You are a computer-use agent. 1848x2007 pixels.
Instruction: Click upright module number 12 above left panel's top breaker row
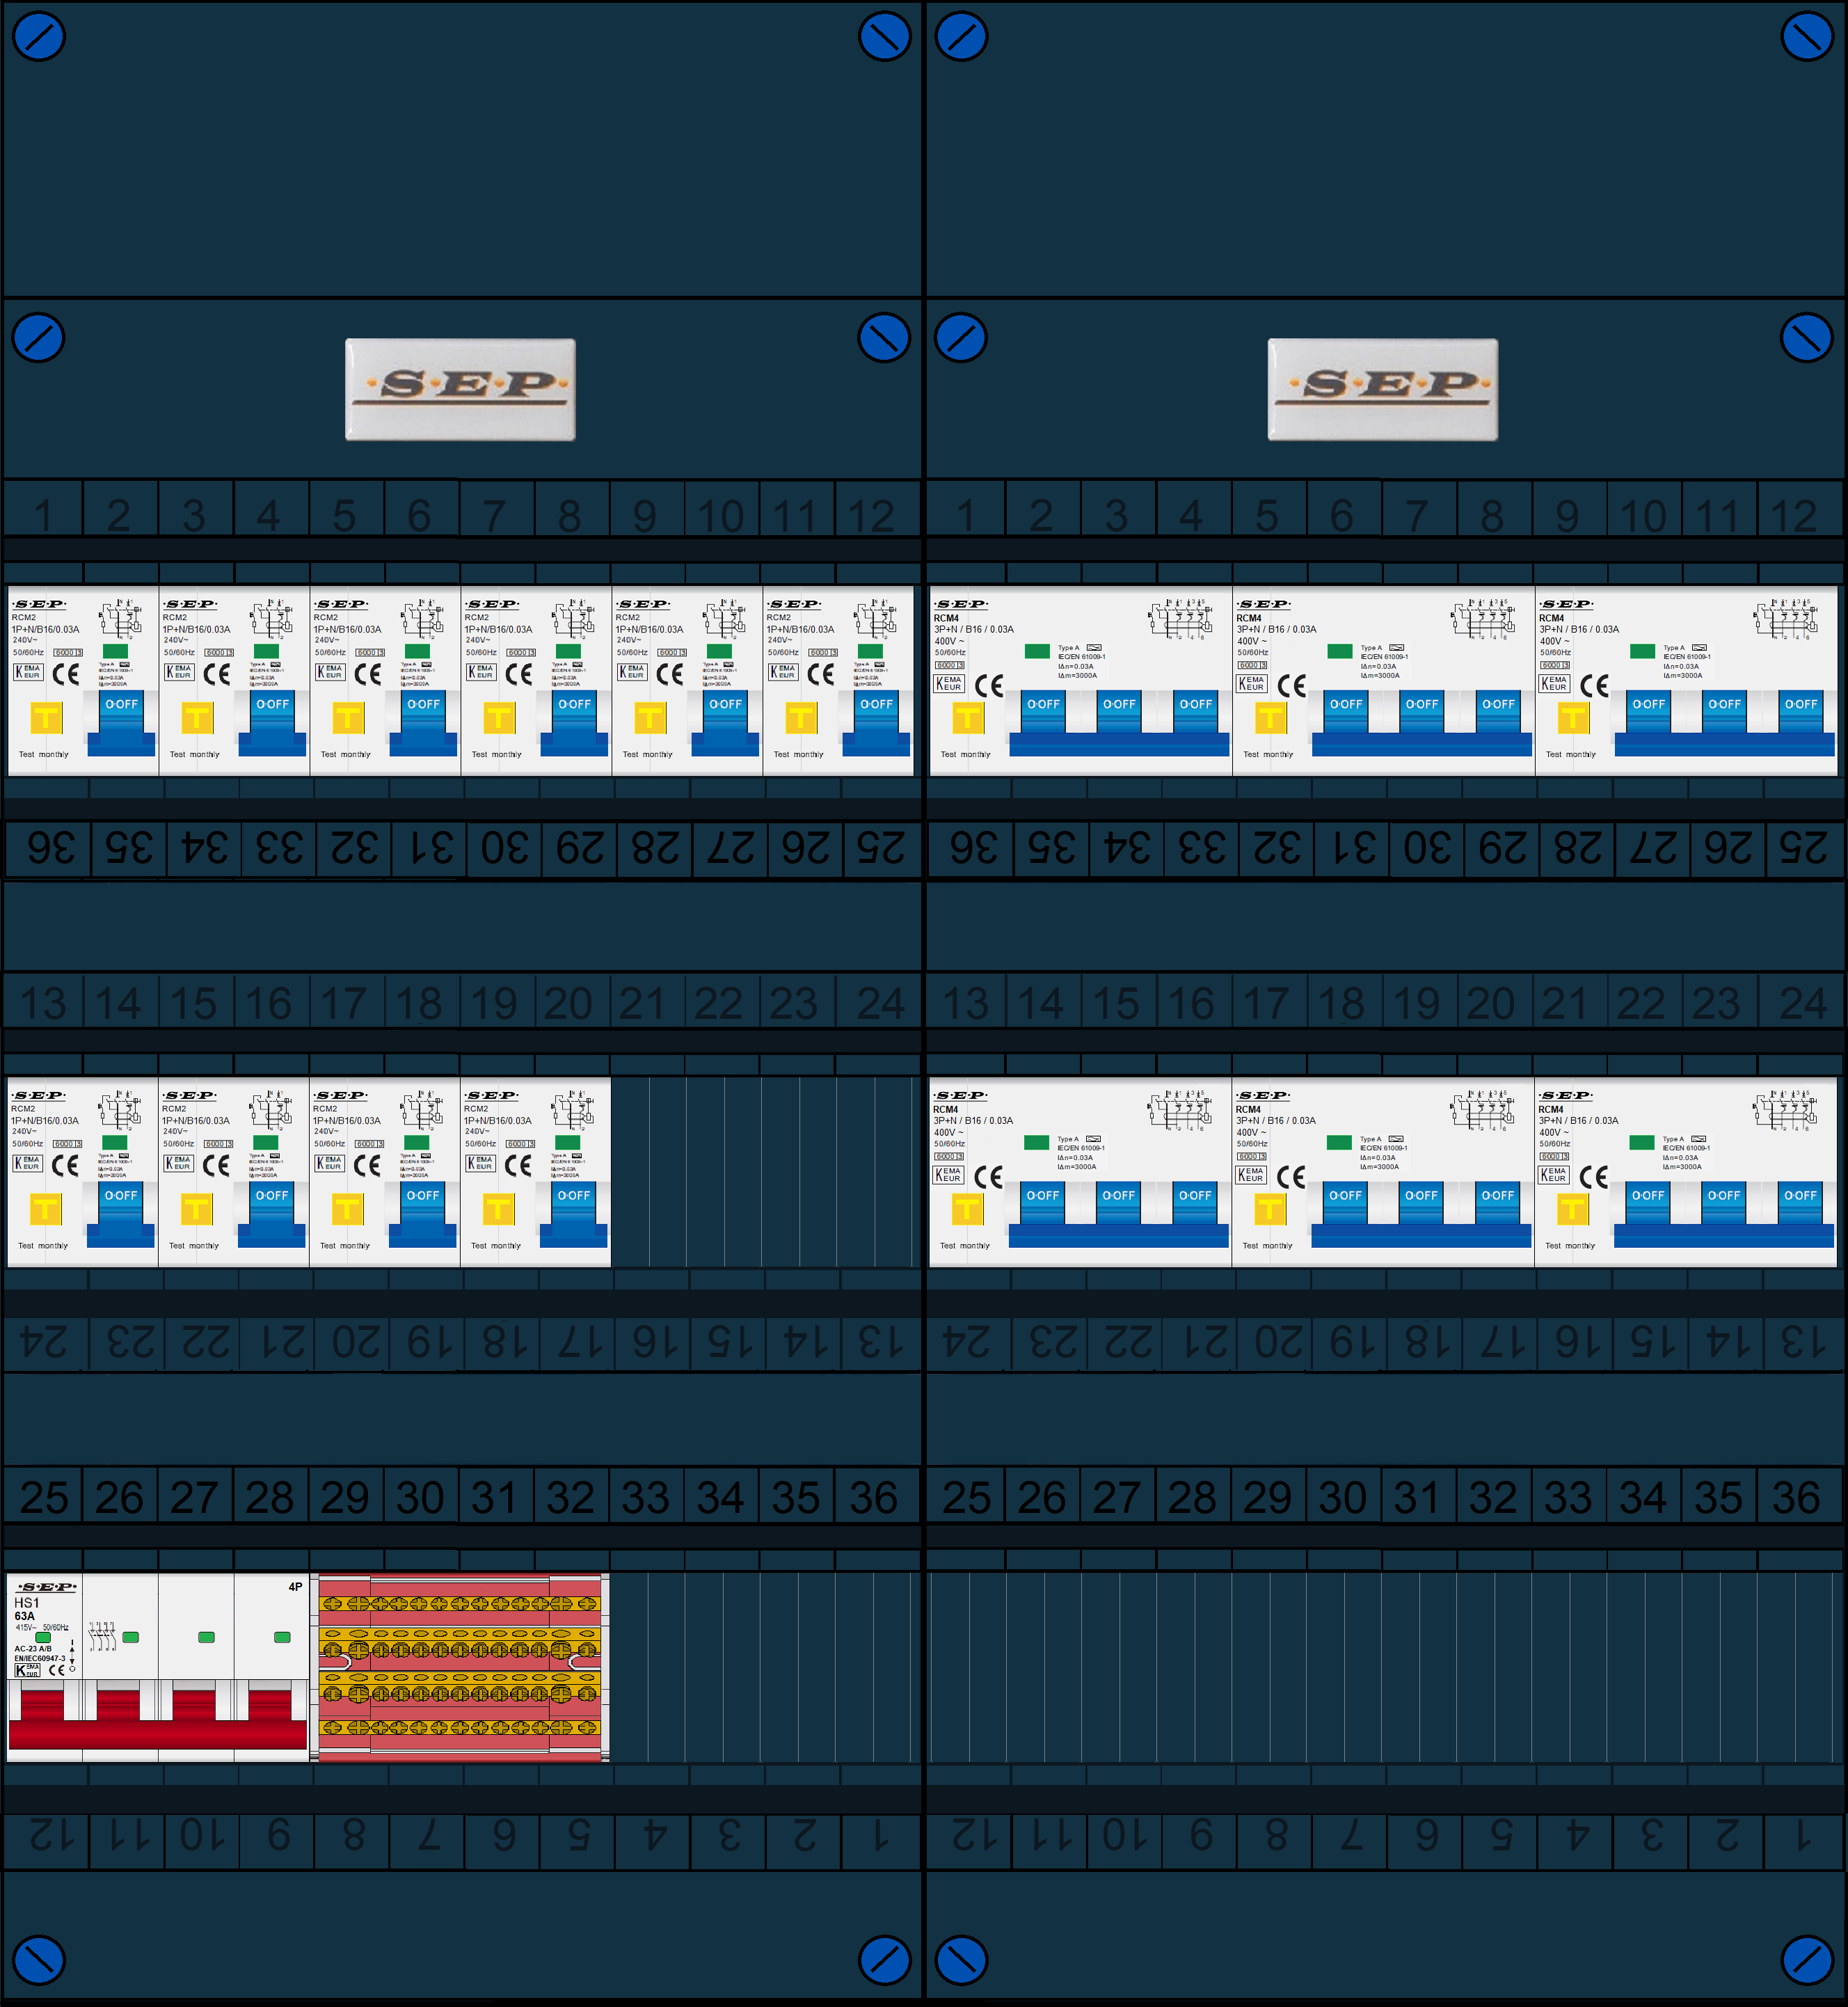[x=871, y=516]
